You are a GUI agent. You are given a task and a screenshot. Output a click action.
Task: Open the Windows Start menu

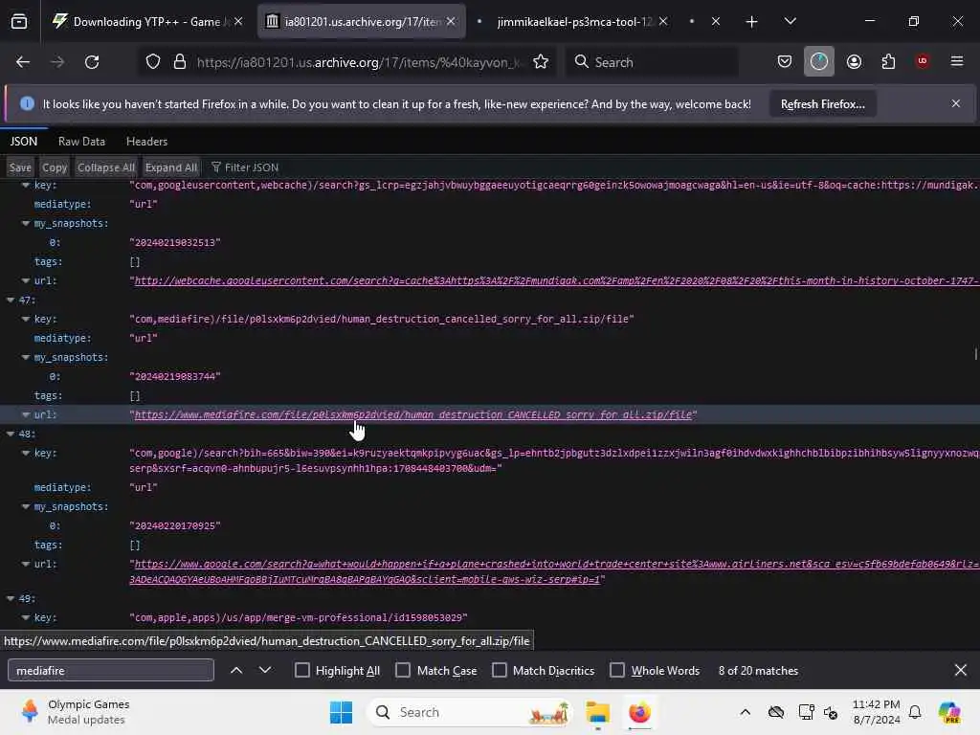pos(342,712)
